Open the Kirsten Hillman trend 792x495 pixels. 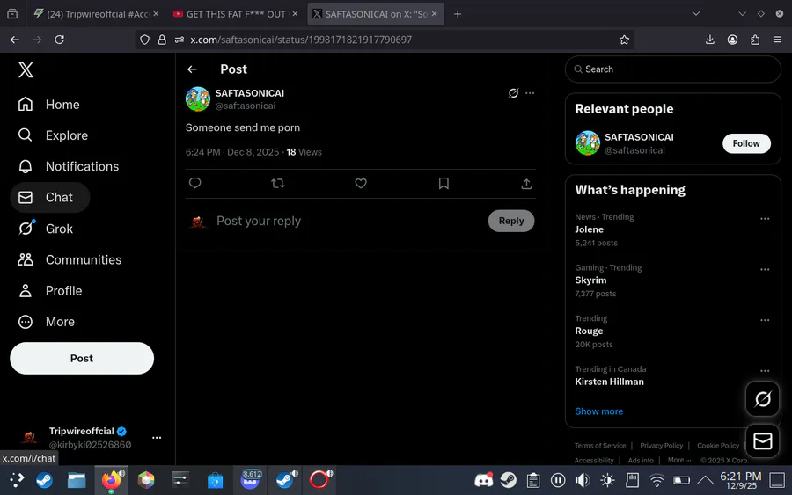point(609,382)
